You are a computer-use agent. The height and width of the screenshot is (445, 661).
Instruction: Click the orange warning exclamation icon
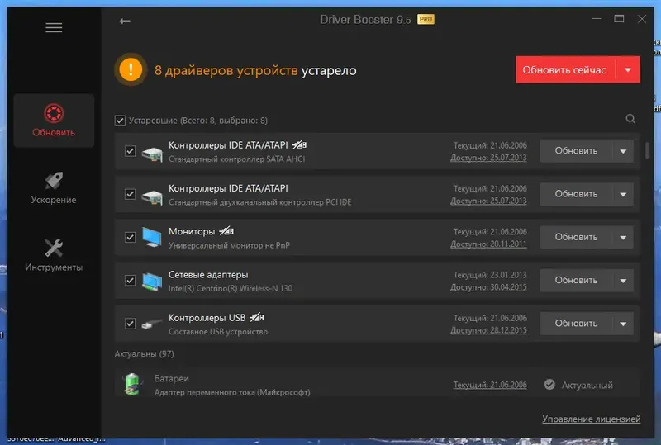coord(131,69)
